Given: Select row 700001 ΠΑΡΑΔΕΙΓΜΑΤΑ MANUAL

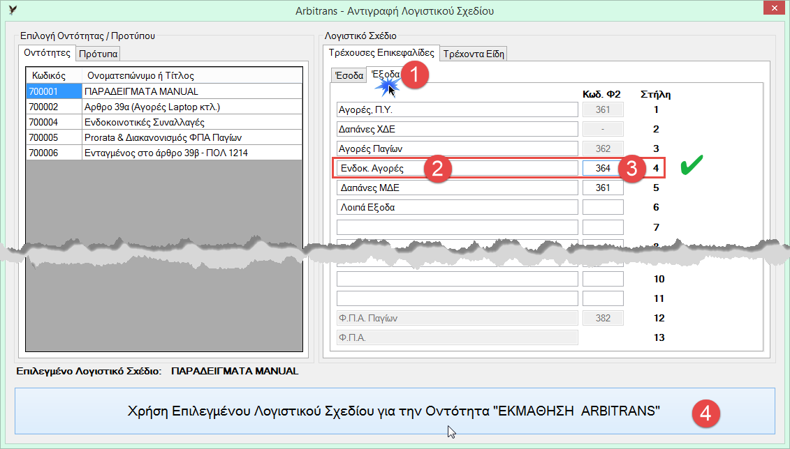Looking at the screenshot, I should pyautogui.click(x=164, y=91).
